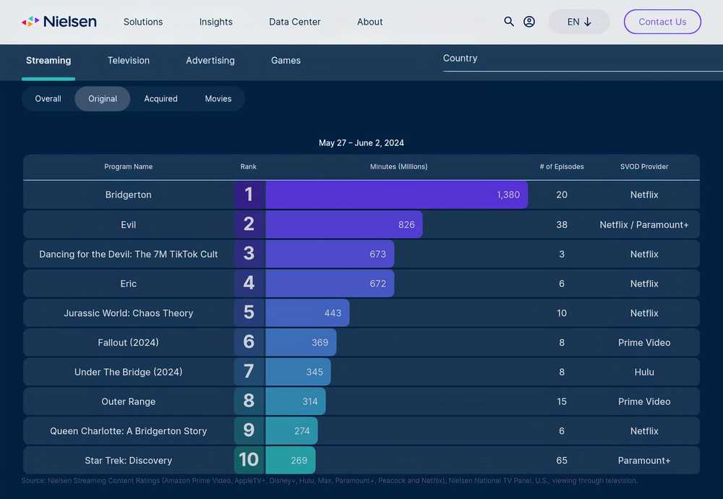Open the Insights menu

pyautogui.click(x=215, y=22)
